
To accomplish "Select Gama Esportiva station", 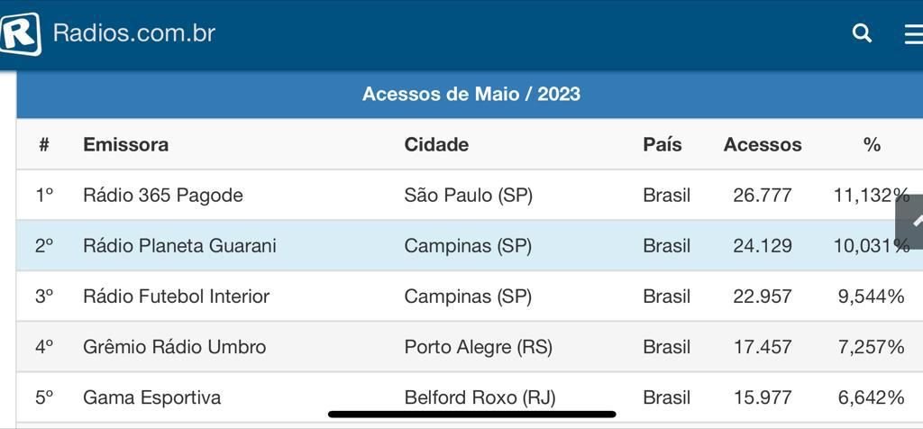I will (151, 397).
